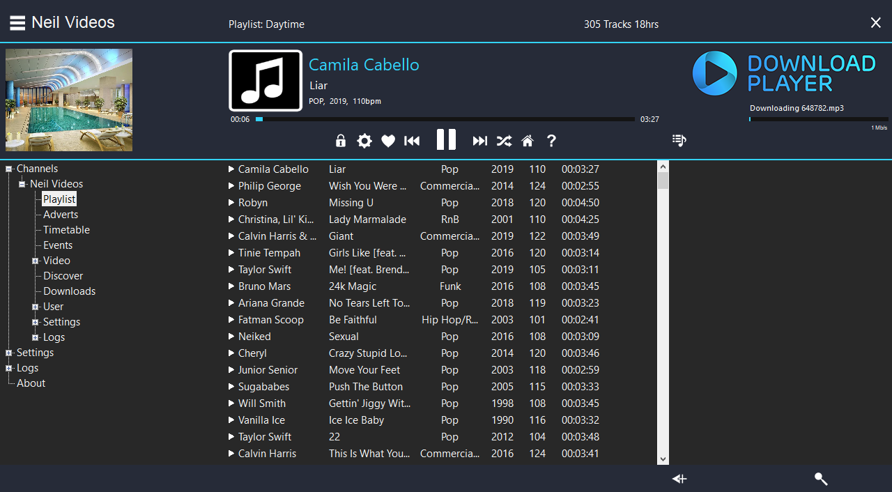Play Camila Cabello Liar row arrow
Image resolution: width=892 pixels, height=492 pixels.
tap(231, 169)
